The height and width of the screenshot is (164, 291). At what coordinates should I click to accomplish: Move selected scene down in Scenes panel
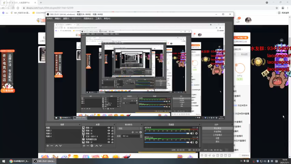[60, 146]
